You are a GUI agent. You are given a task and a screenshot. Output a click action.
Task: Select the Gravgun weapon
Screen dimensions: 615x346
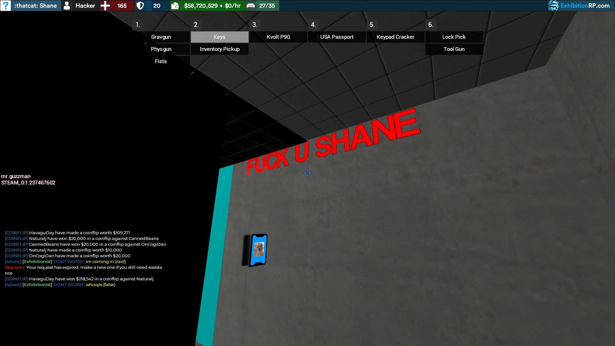pyautogui.click(x=161, y=37)
